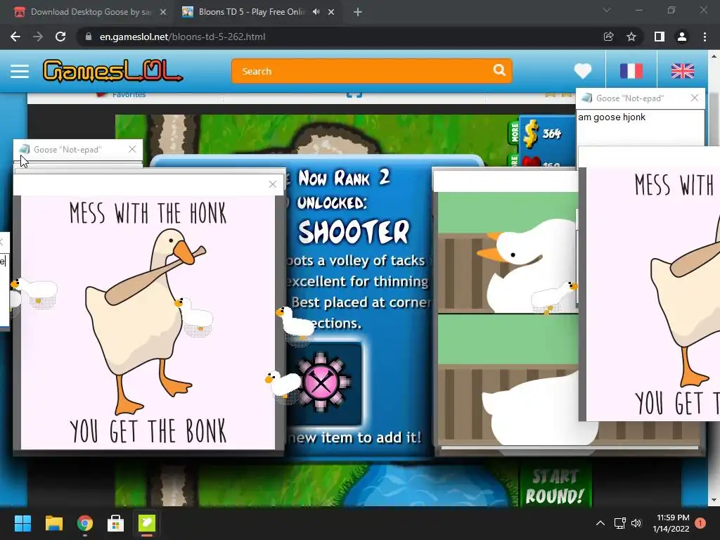This screenshot has height=540, width=720.
Task: Open Chrome from taskbar
Action: tap(84, 523)
